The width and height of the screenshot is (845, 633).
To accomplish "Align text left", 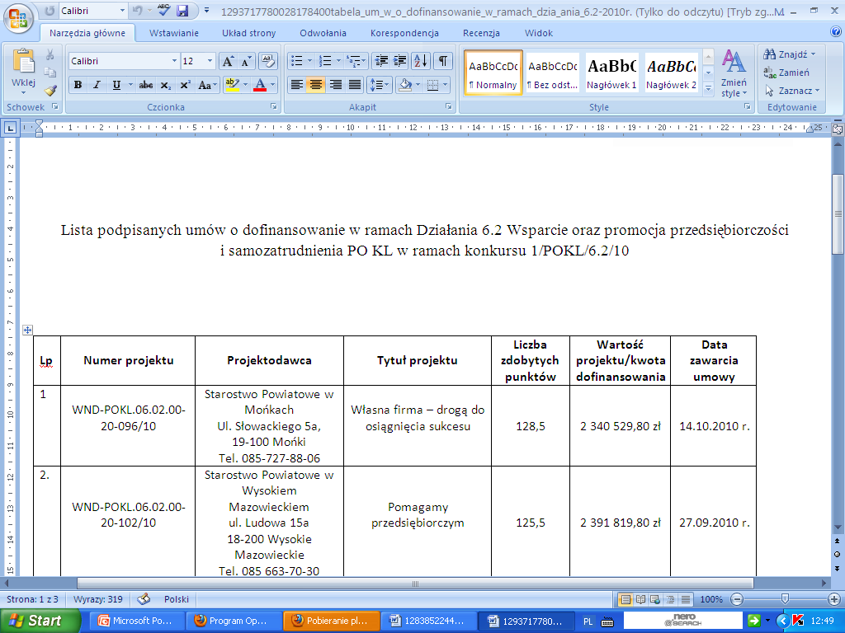I will click(x=296, y=85).
